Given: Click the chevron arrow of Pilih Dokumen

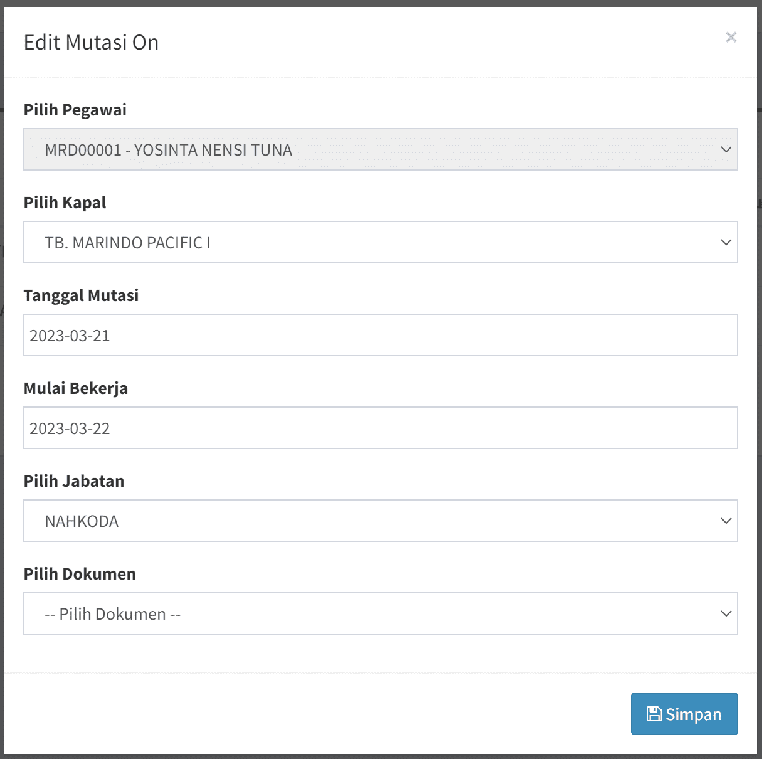Looking at the screenshot, I should pos(726,613).
